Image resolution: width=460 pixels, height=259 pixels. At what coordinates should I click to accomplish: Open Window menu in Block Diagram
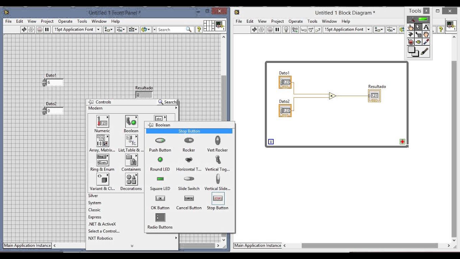(329, 21)
